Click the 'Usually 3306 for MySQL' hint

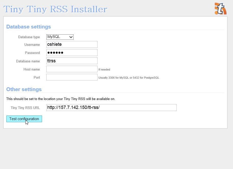tap(129, 78)
